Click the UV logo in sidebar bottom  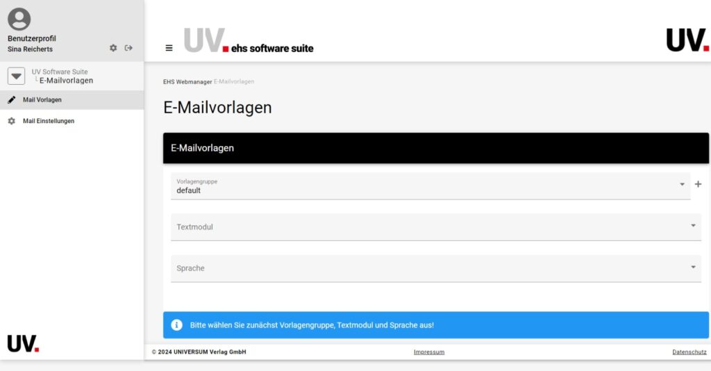(x=23, y=343)
